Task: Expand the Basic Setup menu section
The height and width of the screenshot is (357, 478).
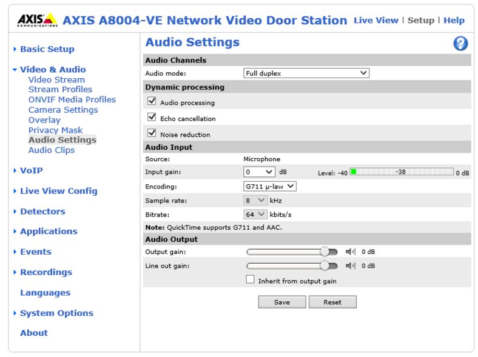Action: click(47, 49)
